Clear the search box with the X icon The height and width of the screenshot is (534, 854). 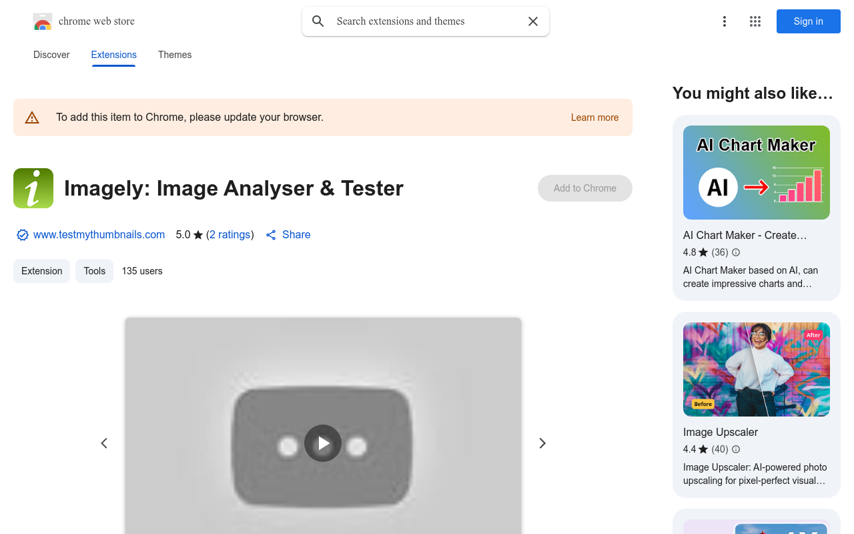pos(533,21)
